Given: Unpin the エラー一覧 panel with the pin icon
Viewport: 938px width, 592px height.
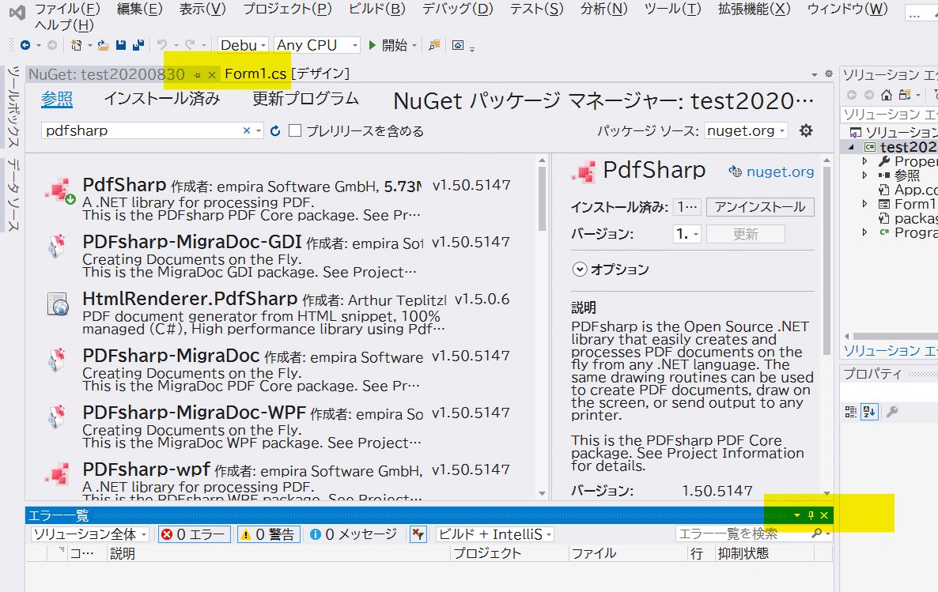Looking at the screenshot, I should (811, 514).
